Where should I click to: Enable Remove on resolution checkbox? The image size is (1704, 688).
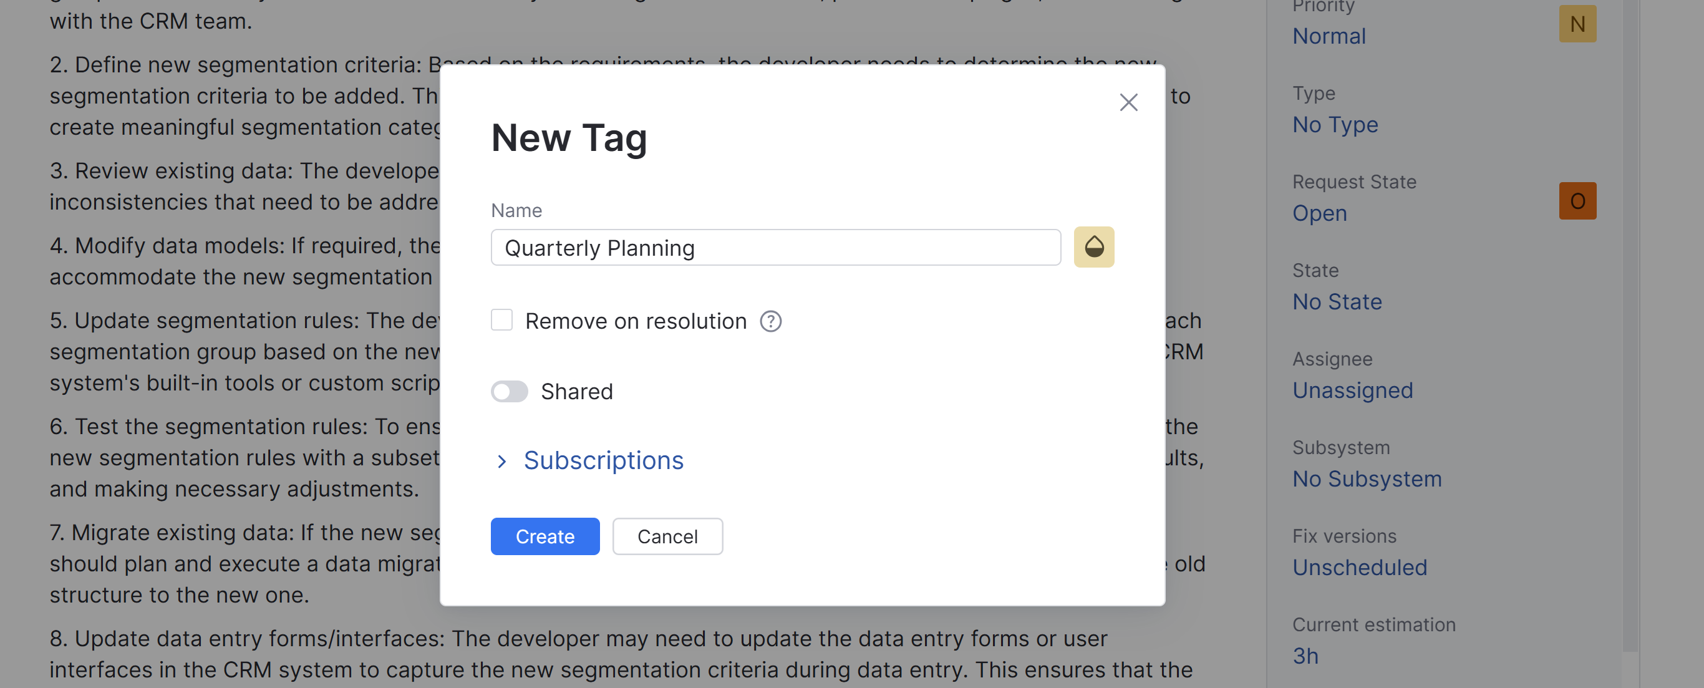point(502,320)
